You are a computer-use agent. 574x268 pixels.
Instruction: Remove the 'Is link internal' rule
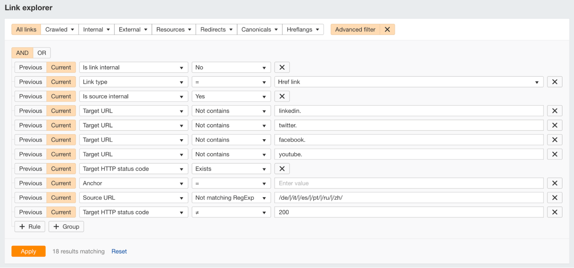(x=282, y=67)
